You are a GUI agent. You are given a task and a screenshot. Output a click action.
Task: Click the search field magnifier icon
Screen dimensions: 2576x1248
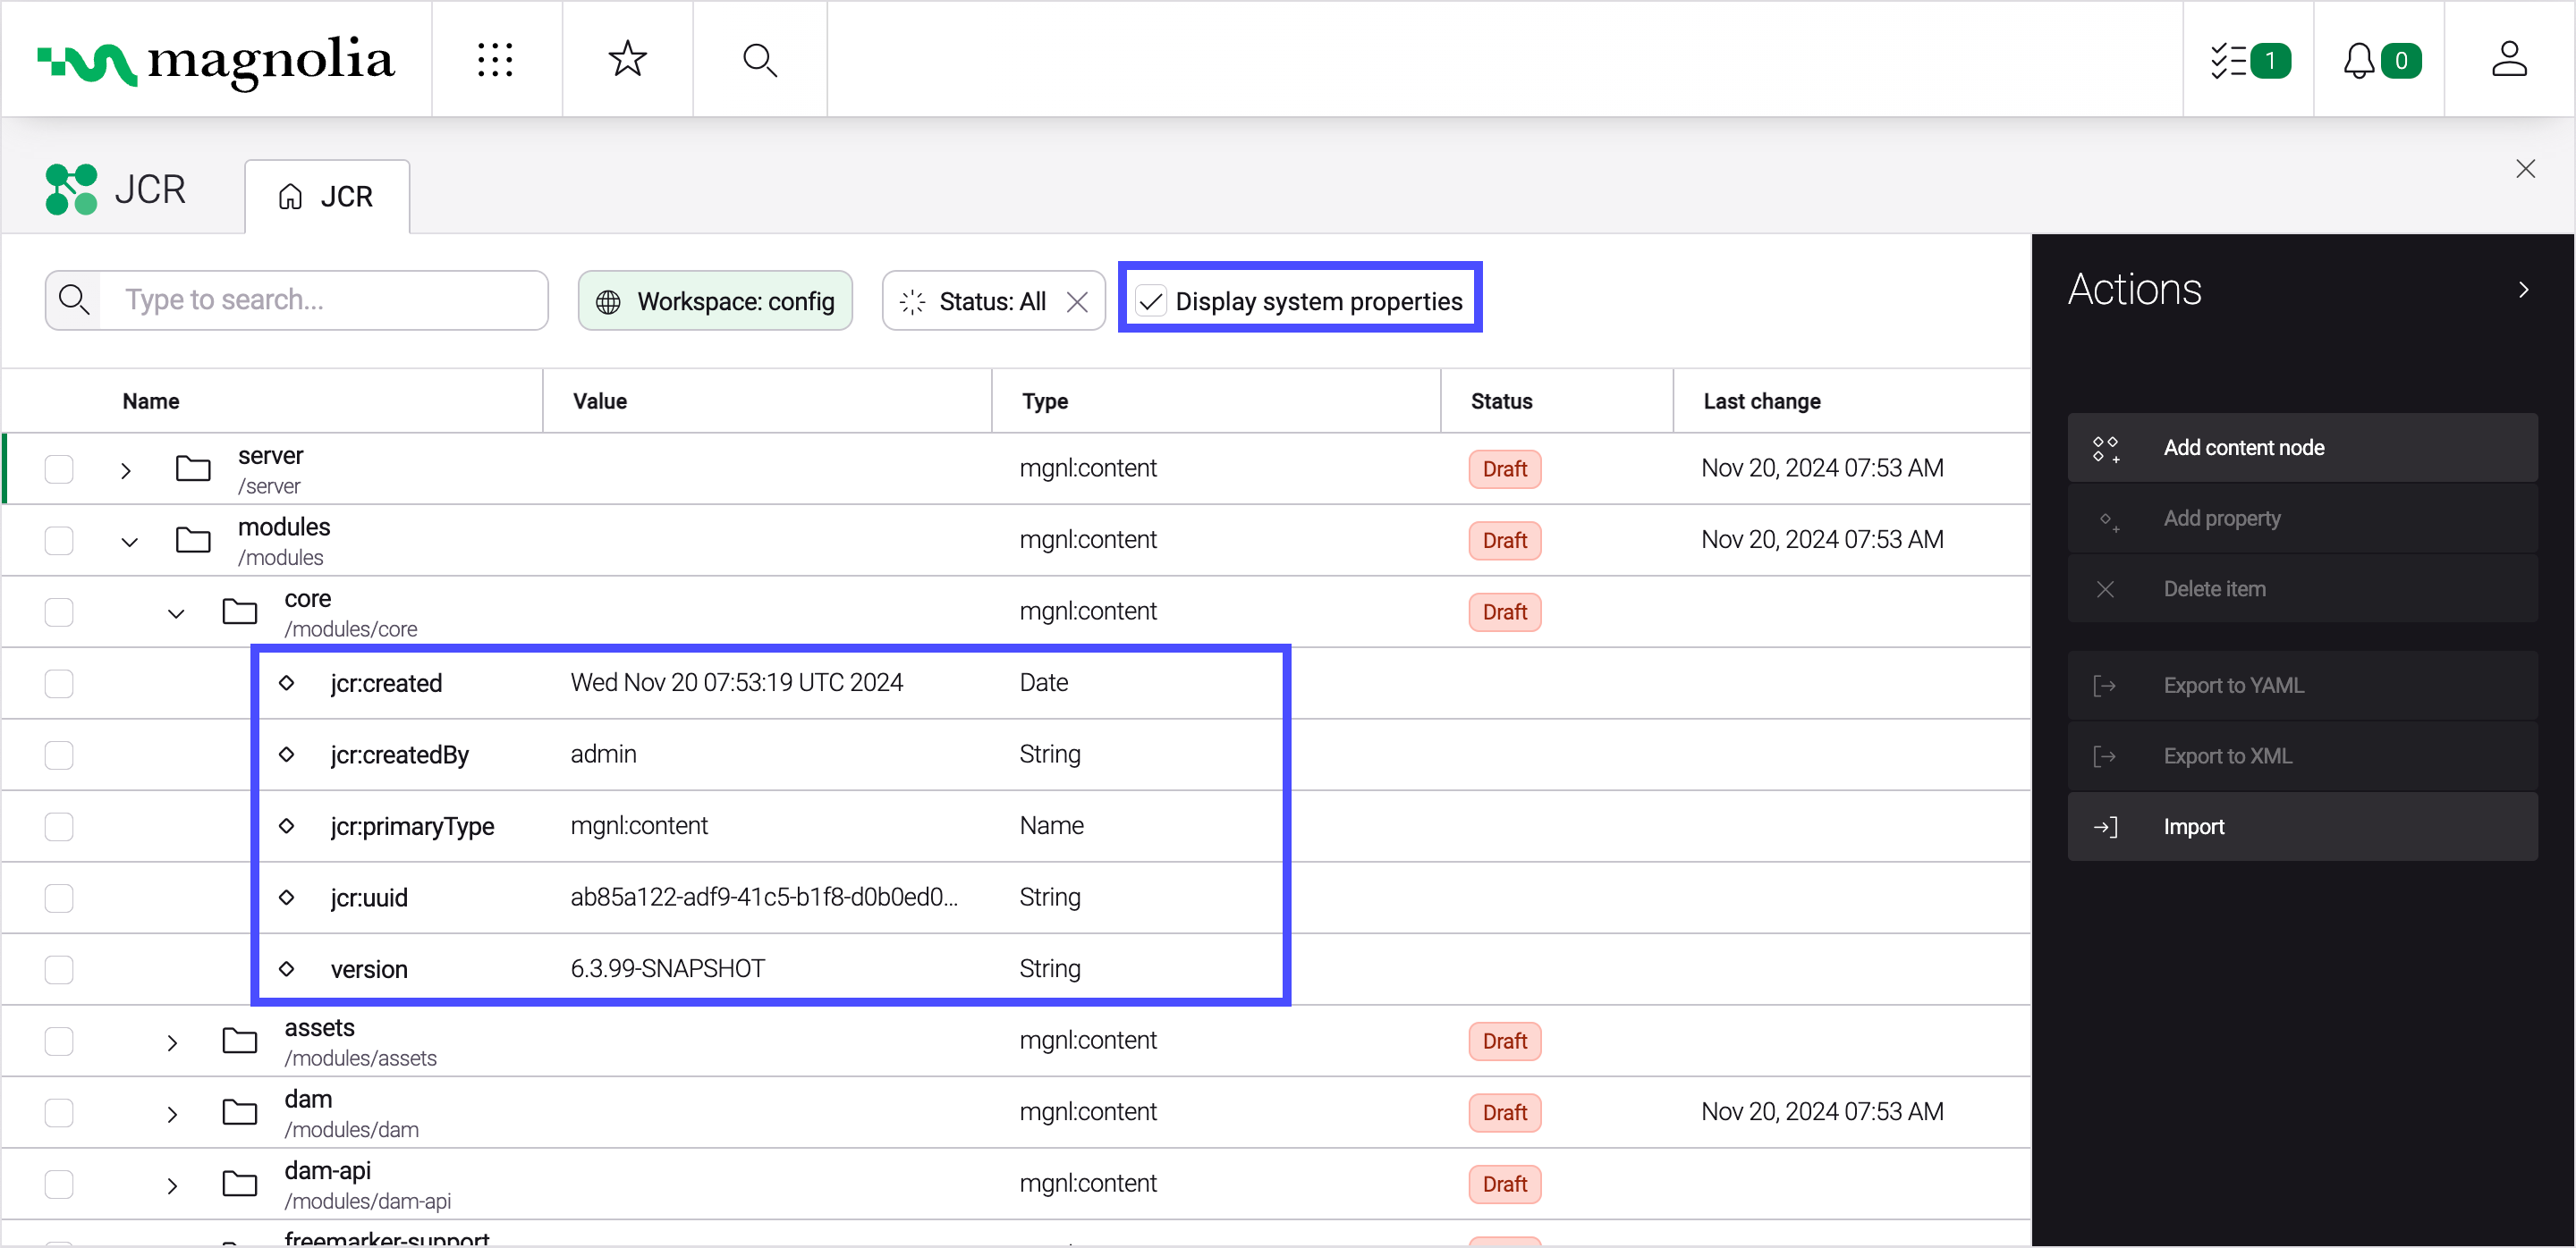(x=74, y=299)
